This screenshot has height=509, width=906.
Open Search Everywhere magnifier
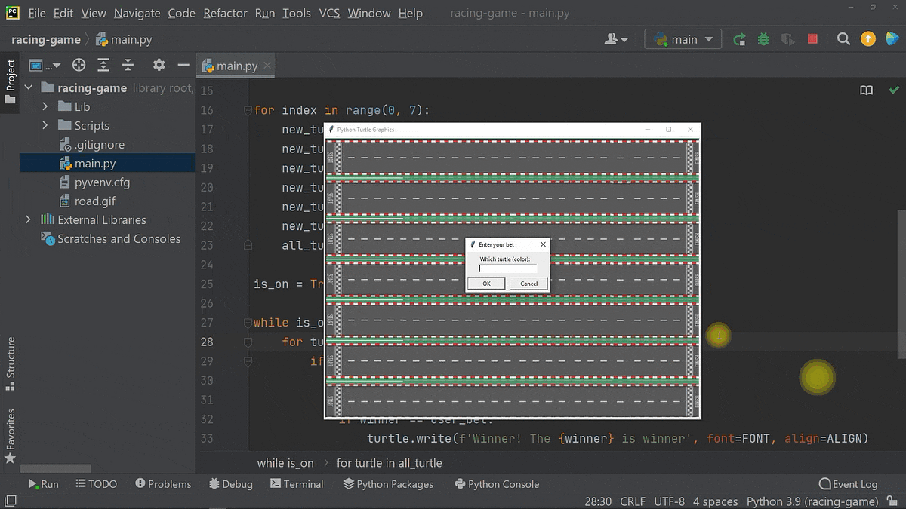pyautogui.click(x=843, y=39)
